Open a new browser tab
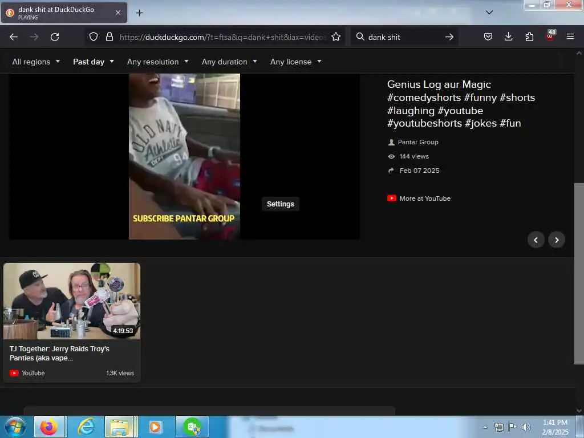This screenshot has width=584, height=438. pyautogui.click(x=139, y=13)
